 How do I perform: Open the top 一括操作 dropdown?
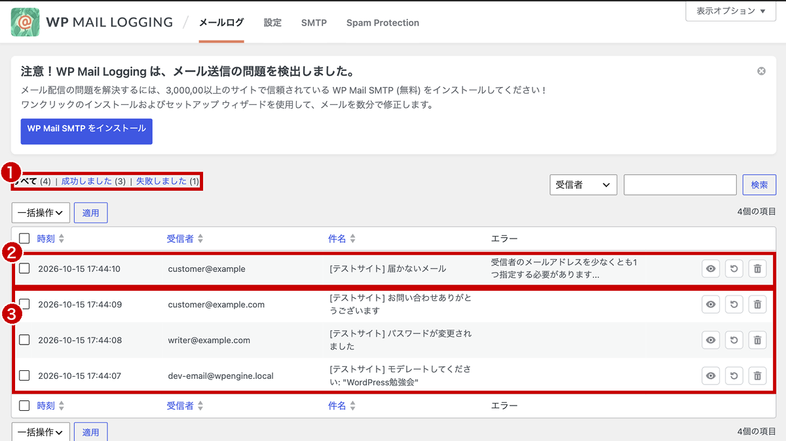pyautogui.click(x=41, y=213)
